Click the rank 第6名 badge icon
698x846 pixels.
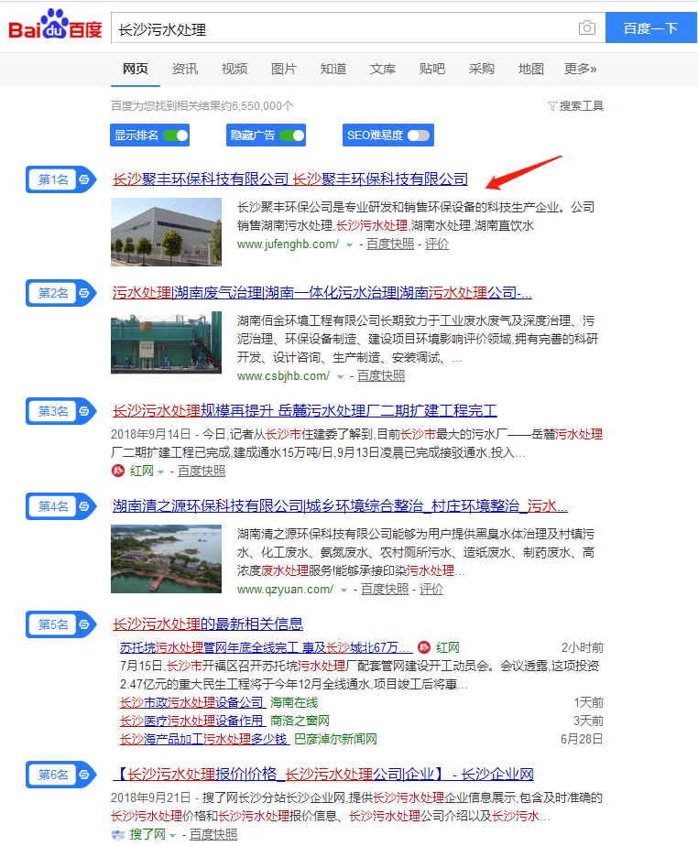(61, 775)
